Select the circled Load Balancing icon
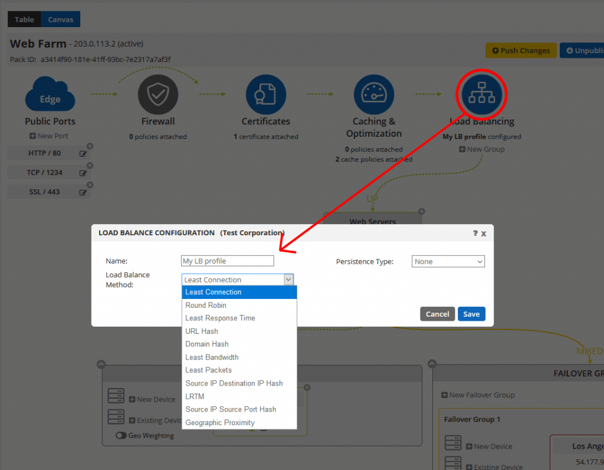This screenshot has height=470, width=604. [x=481, y=94]
